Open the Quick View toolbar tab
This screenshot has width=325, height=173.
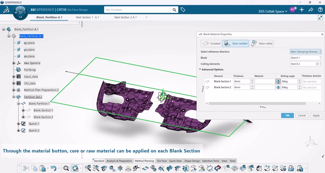(x=175, y=161)
